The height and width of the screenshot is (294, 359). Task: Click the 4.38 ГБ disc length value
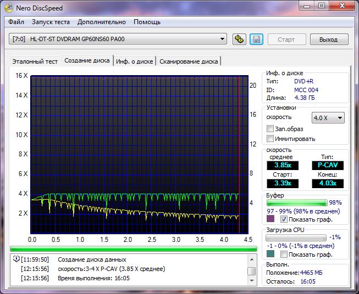click(305, 98)
